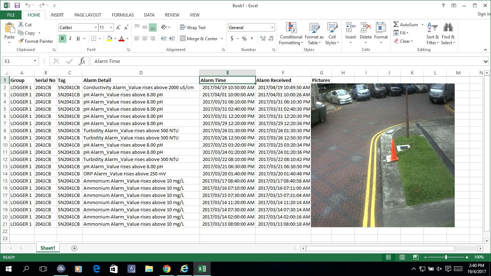Click the Undo arrow icon
Image resolution: width=491 pixels, height=276 pixels.
28,5
